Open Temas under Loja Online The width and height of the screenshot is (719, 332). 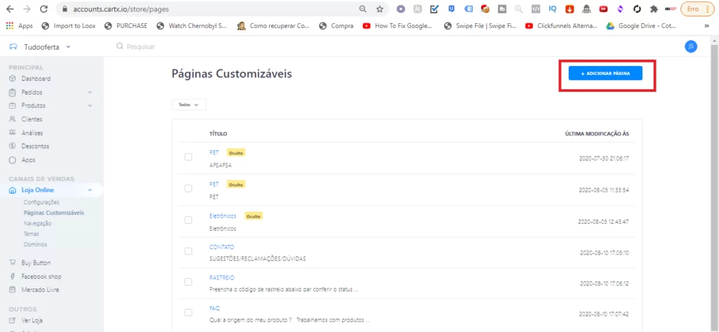point(32,234)
